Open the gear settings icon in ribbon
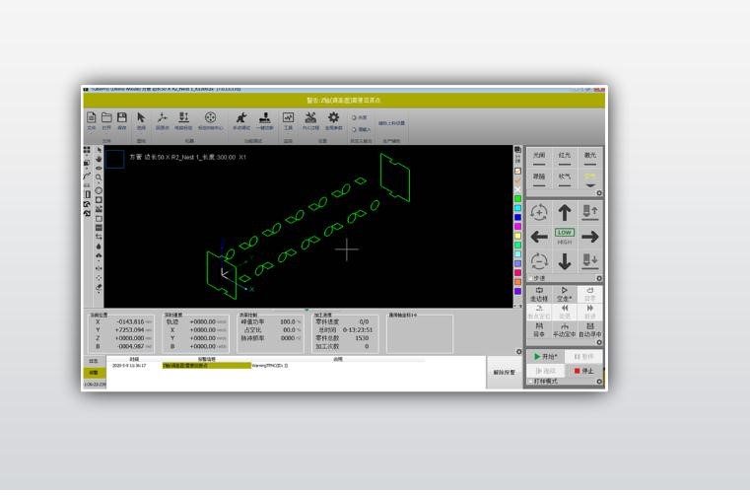This screenshot has width=750, height=495. [334, 119]
